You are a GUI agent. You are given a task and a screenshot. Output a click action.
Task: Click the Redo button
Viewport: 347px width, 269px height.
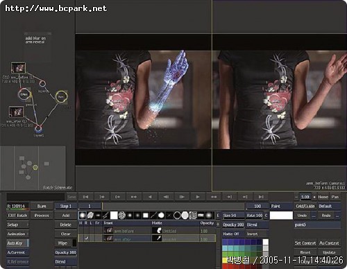[x=326, y=216]
